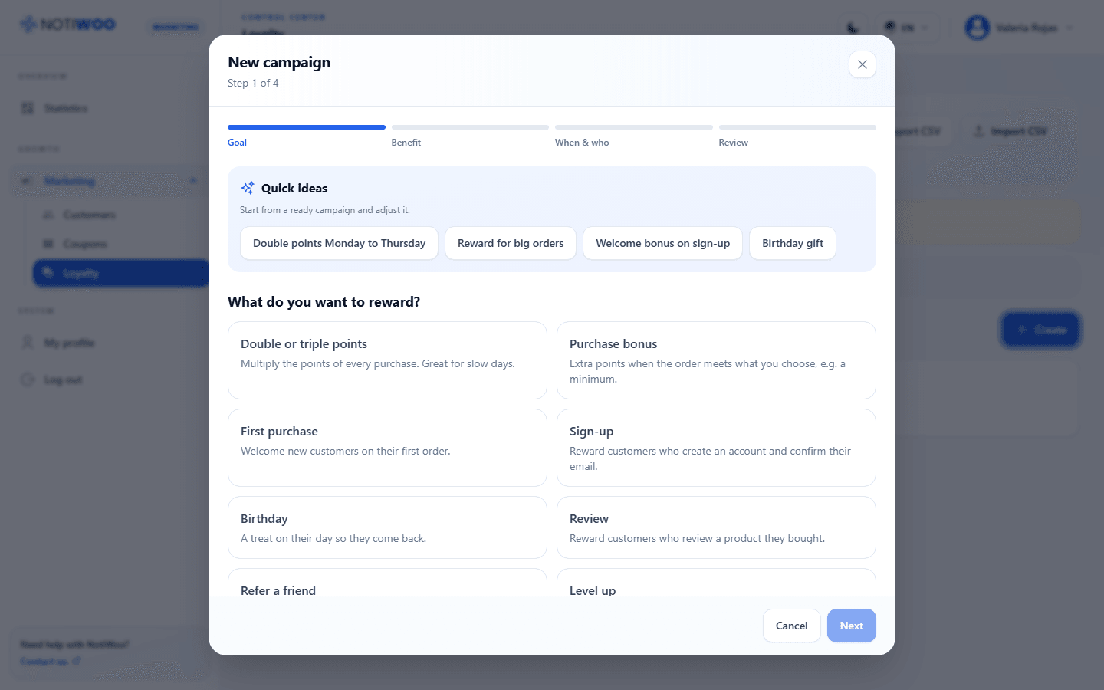Select the Welcome bonus on sign-up idea
The height and width of the screenshot is (690, 1104).
tap(662, 243)
